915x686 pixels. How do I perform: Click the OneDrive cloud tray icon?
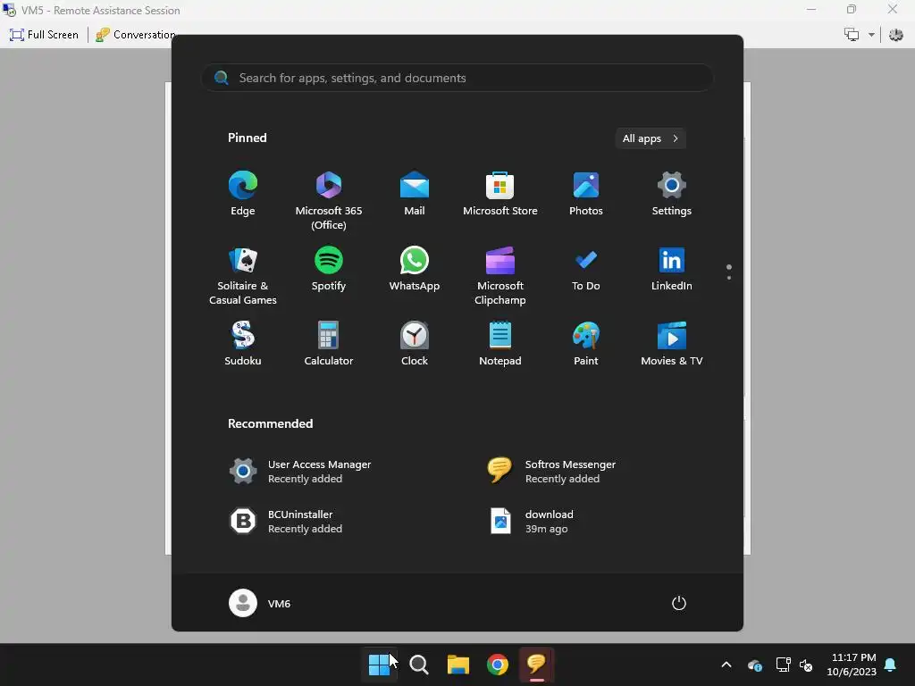[x=755, y=665]
